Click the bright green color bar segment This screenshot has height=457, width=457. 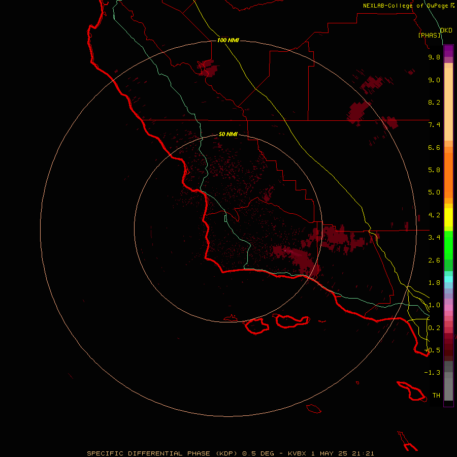tap(448, 242)
